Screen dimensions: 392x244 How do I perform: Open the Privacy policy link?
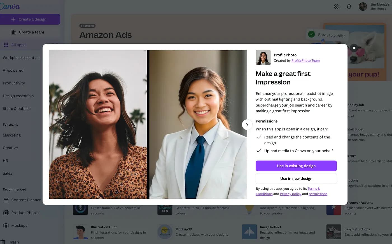click(290, 194)
